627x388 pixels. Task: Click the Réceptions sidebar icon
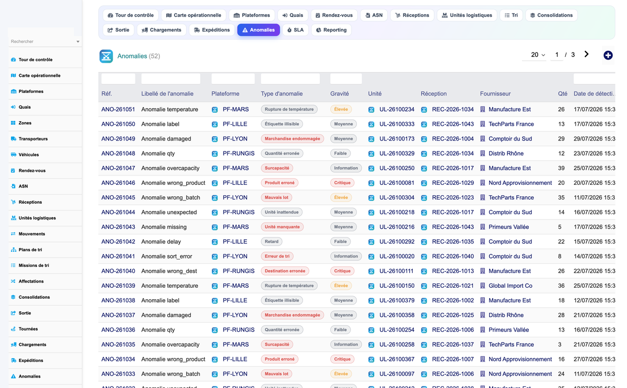pyautogui.click(x=13, y=202)
